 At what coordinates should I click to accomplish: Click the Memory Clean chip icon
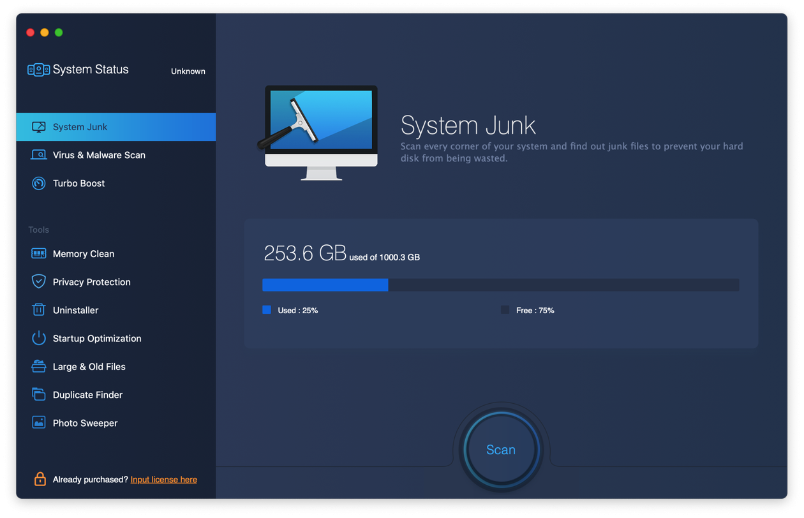(39, 254)
